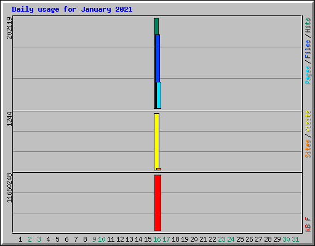
Task: Click the chart title "Daily usage for January 2021"
Action: 72,9
